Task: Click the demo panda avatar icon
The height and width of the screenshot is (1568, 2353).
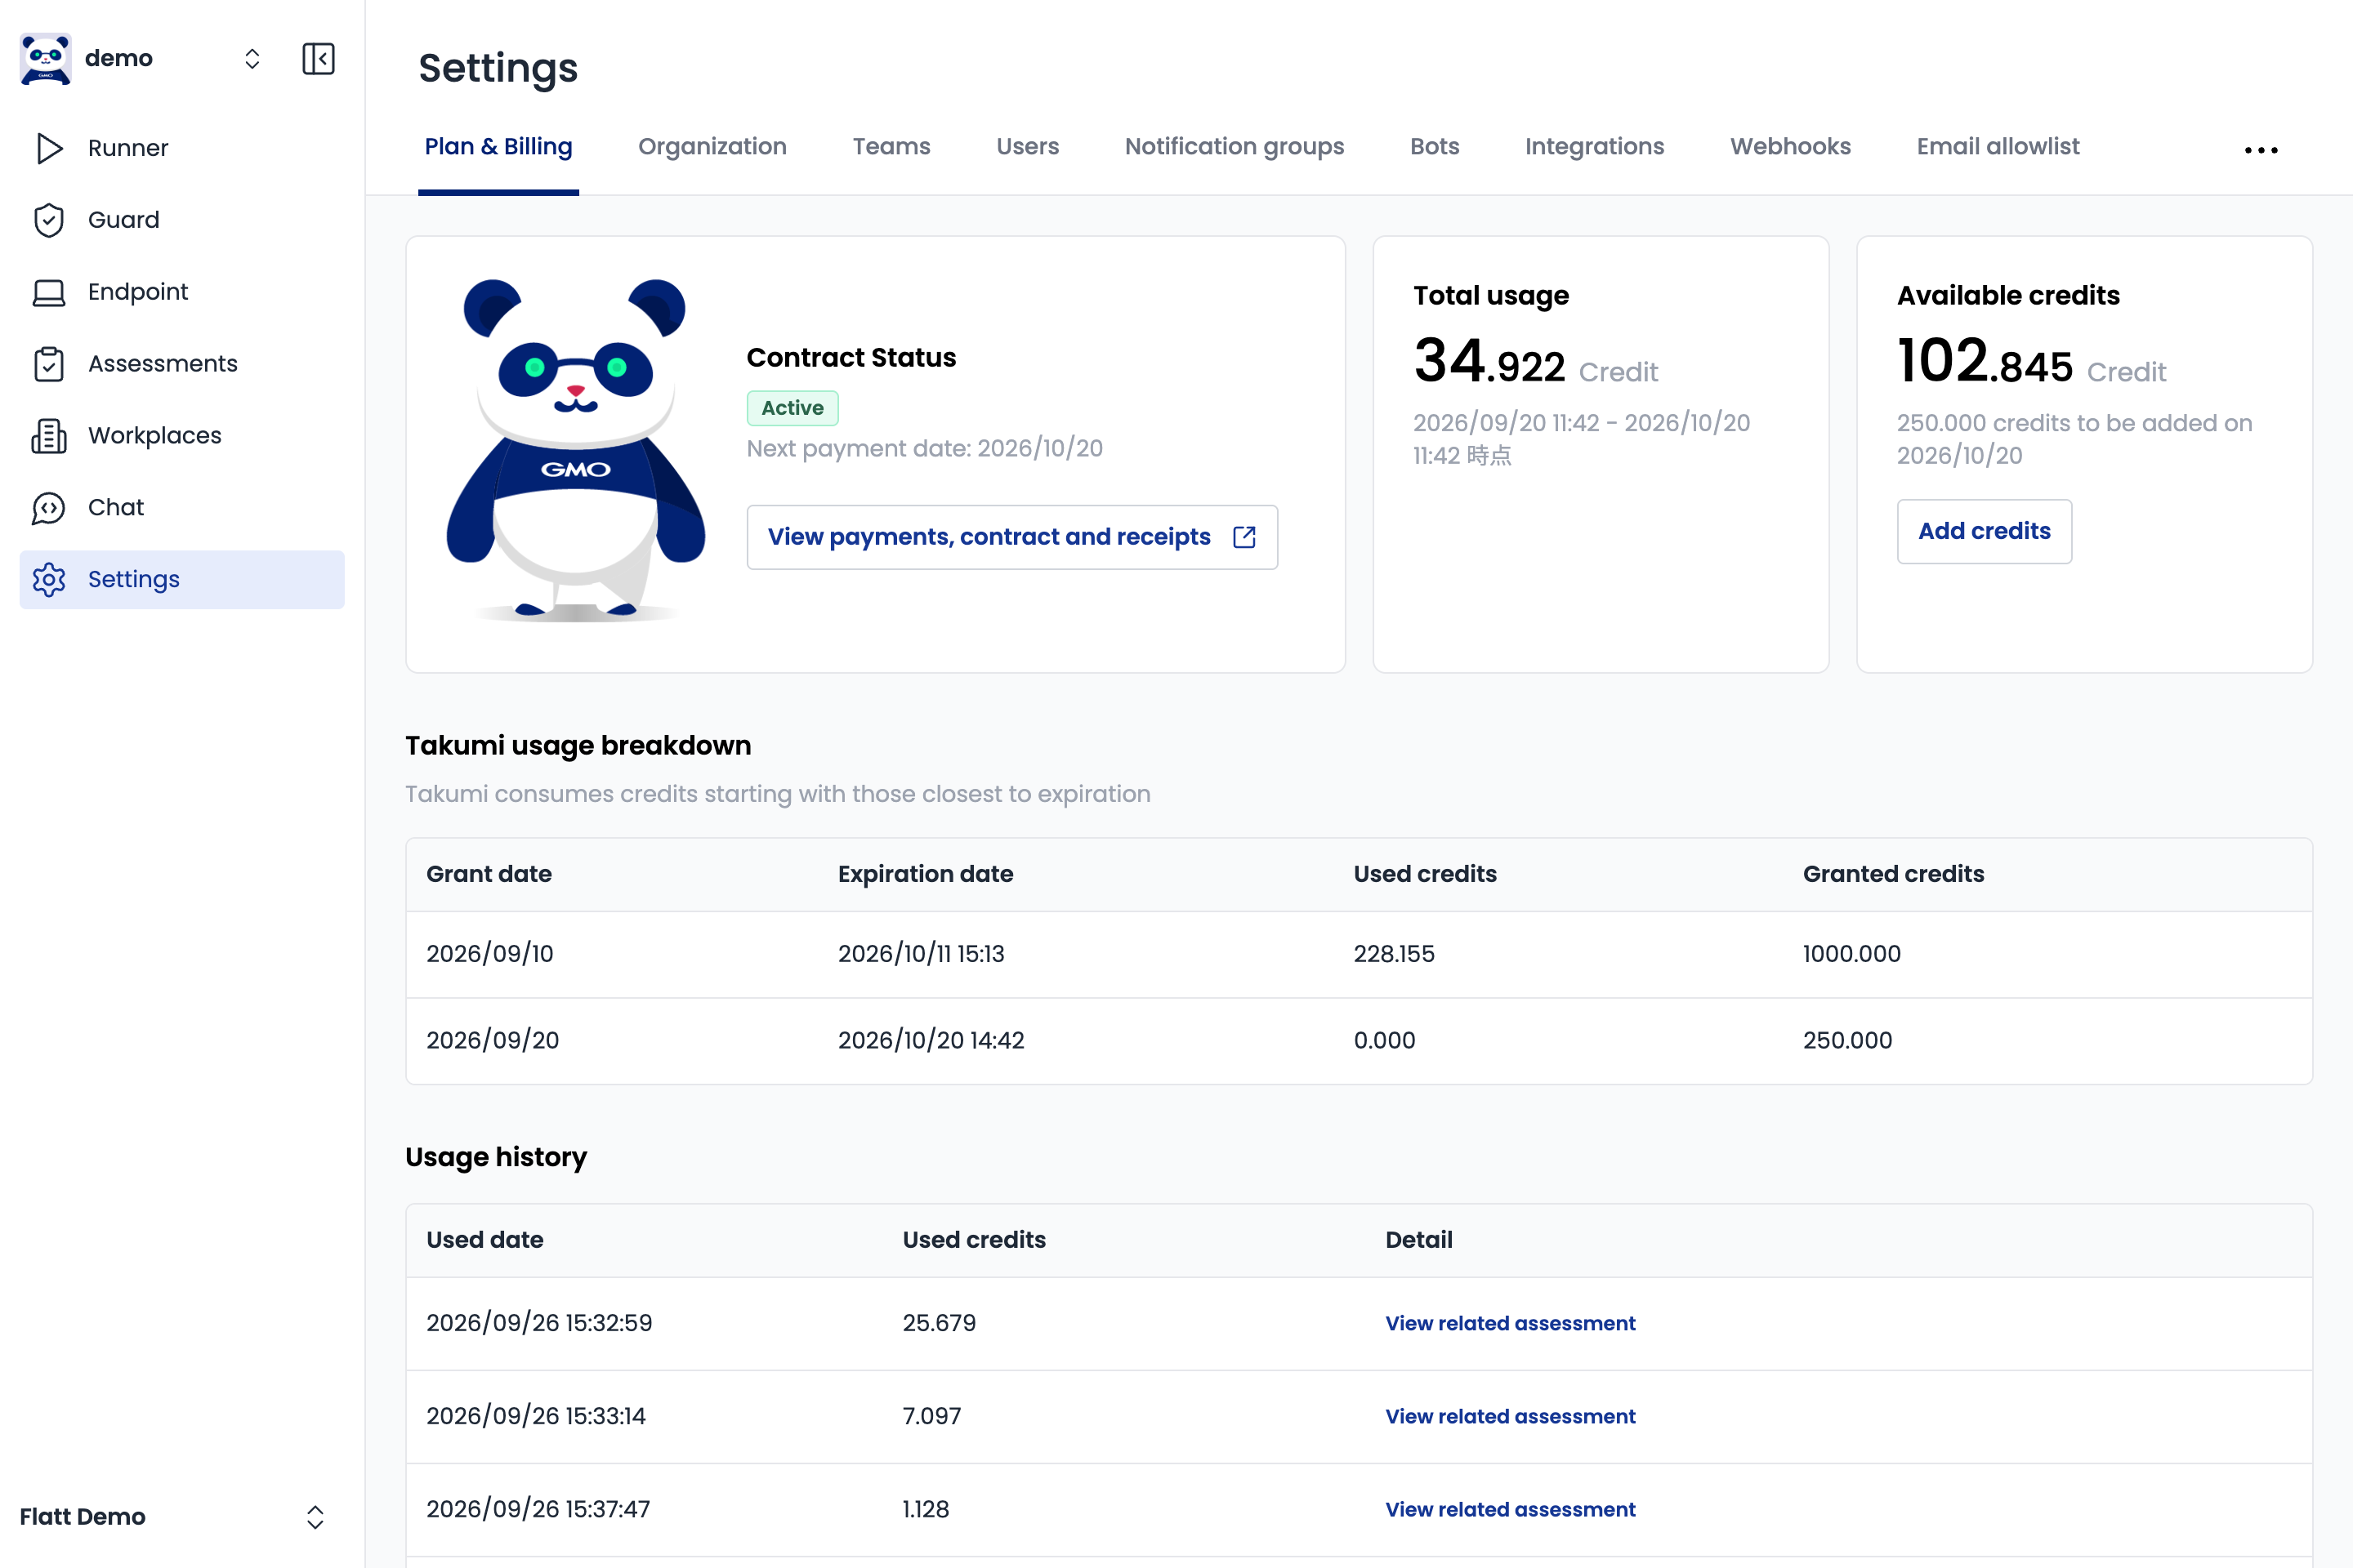Action: [x=45, y=59]
